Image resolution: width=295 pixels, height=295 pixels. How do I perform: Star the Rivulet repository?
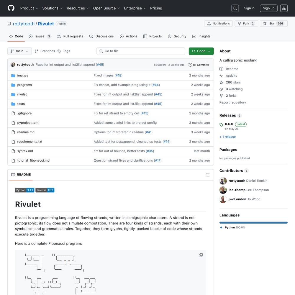[x=273, y=24]
